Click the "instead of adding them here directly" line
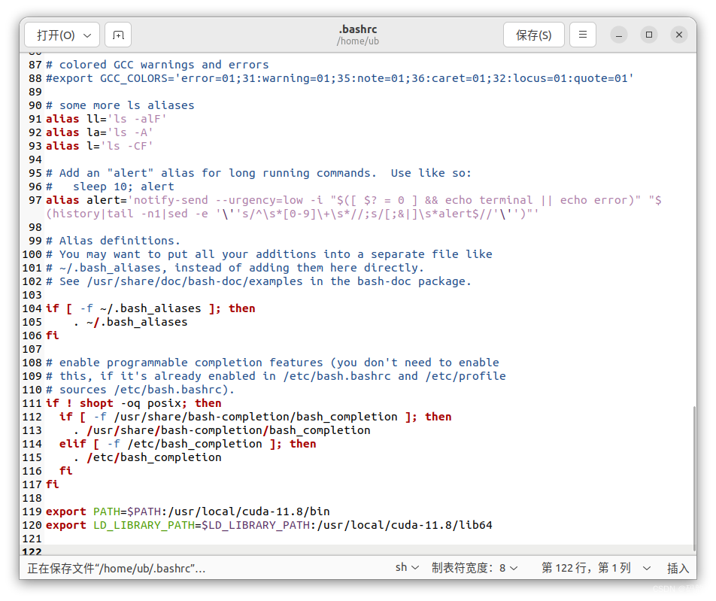Viewport: 716px width, 601px height. tap(235, 268)
